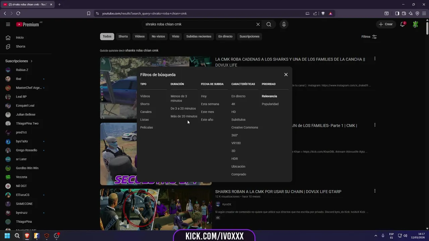Toggle the HDR feature filter
Viewport: 429px width, 241px height.
(x=235, y=159)
